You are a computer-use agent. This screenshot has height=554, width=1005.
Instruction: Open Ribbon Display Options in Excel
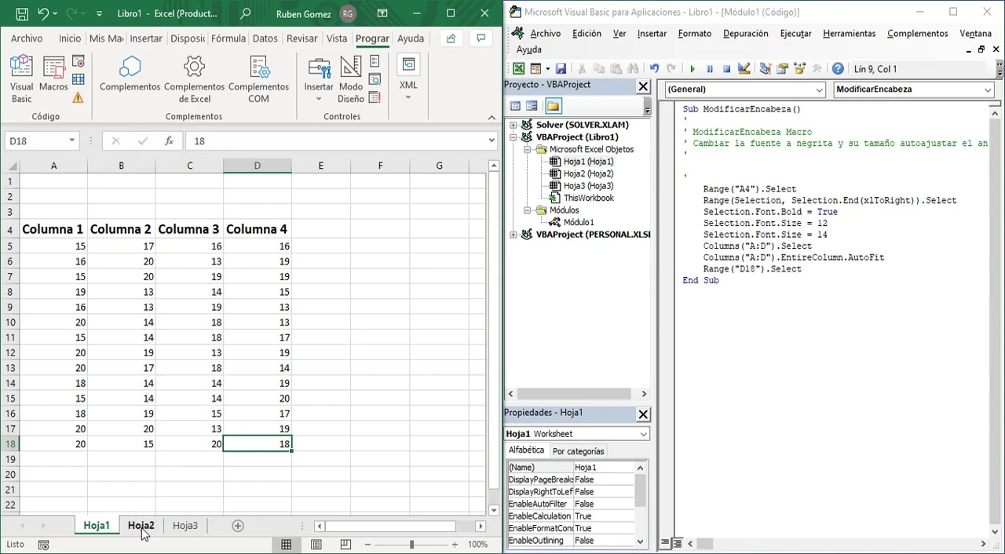[382, 13]
